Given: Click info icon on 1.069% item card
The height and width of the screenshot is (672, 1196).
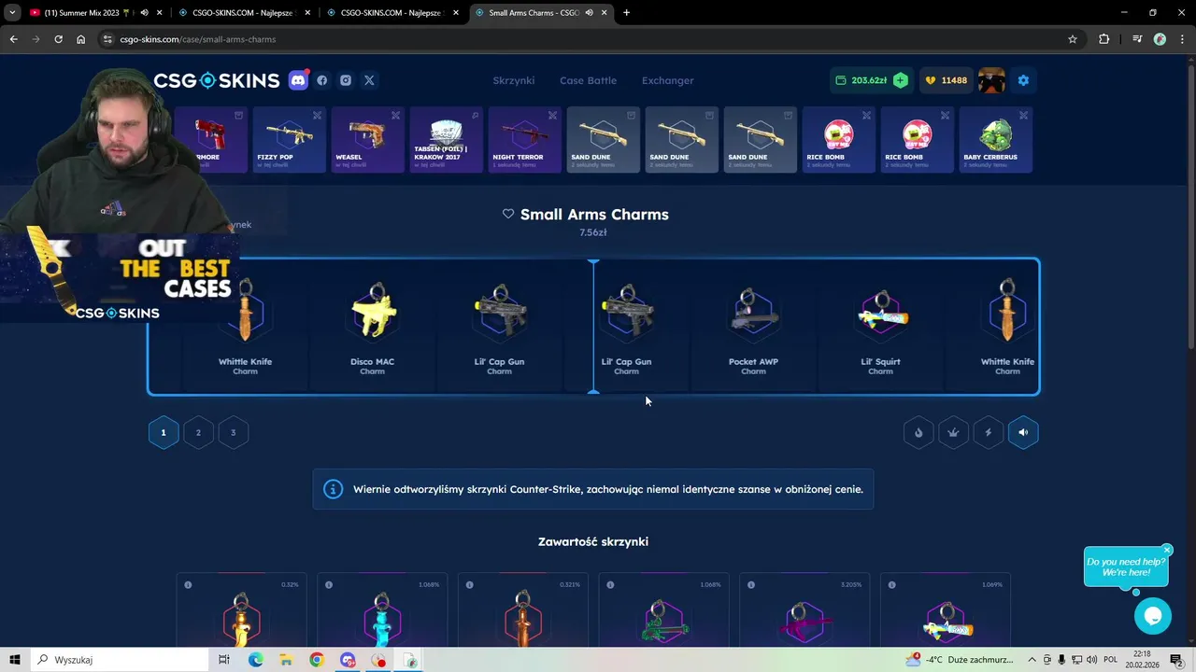Looking at the screenshot, I should pyautogui.click(x=892, y=585).
